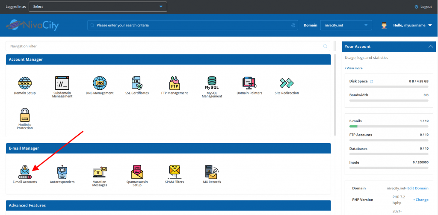Click the FTP Accounts usage bar
Screen dimensions: 438x215
click(389, 140)
